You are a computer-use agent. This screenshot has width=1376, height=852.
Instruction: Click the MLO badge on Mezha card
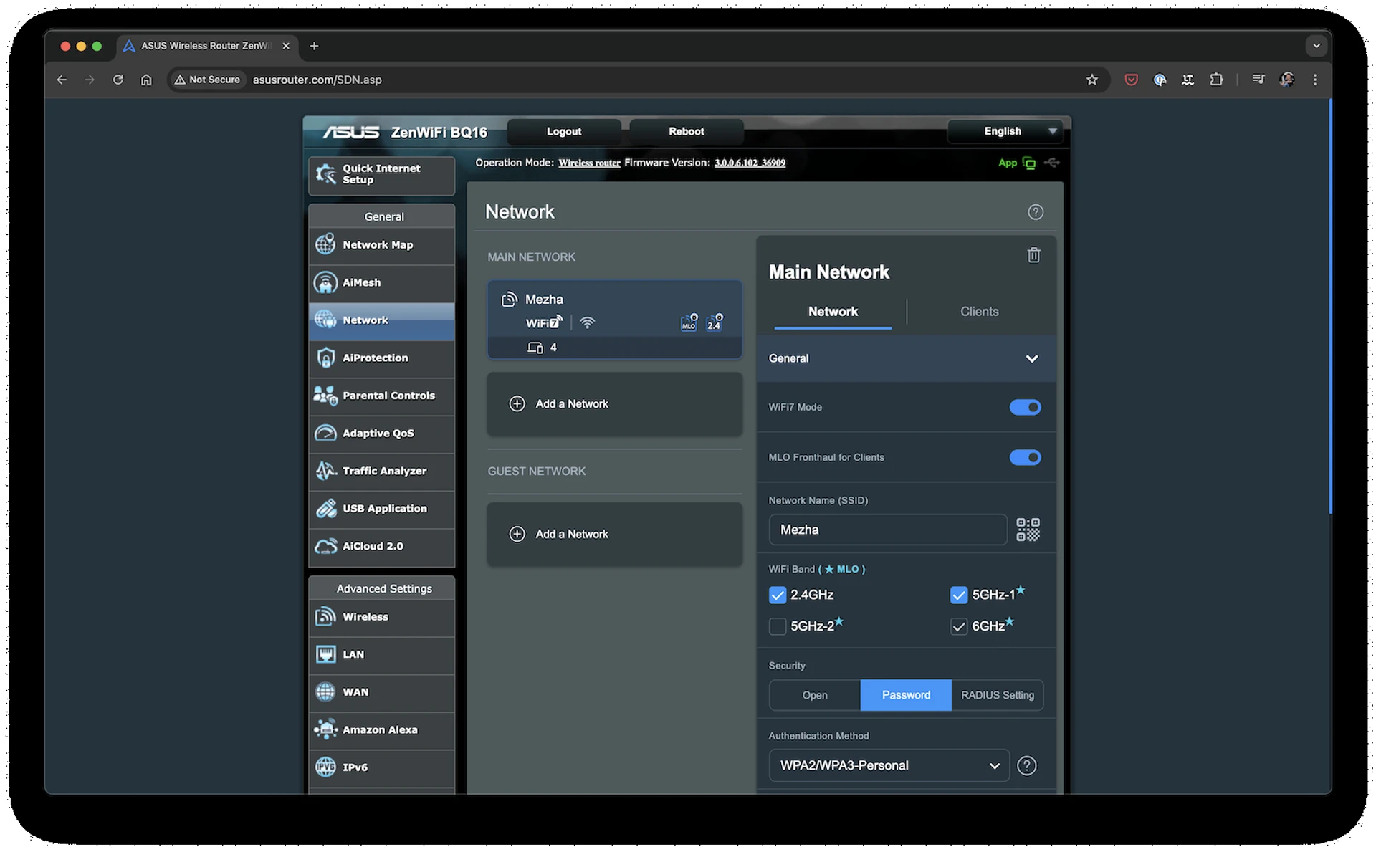point(689,323)
